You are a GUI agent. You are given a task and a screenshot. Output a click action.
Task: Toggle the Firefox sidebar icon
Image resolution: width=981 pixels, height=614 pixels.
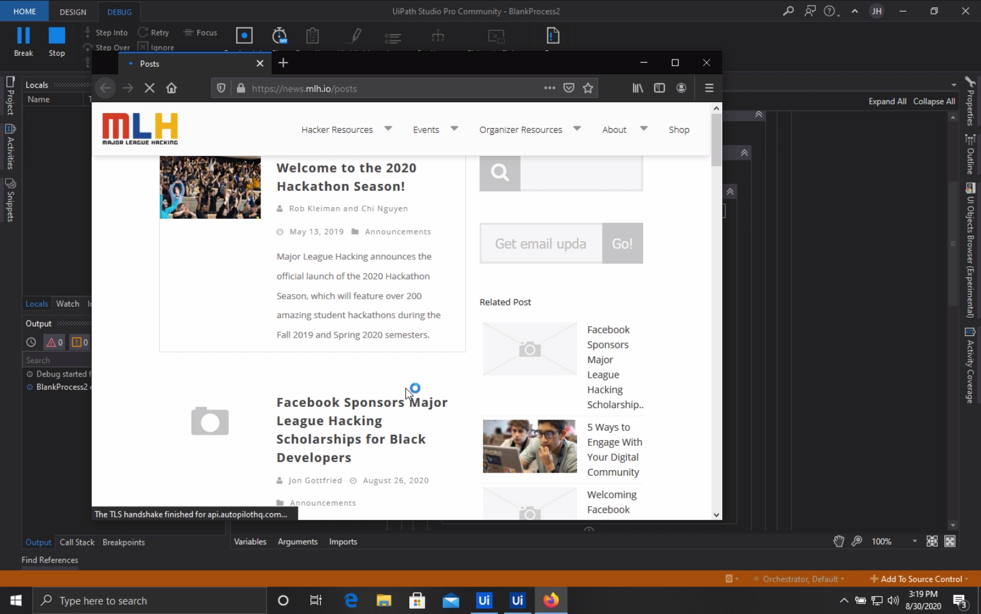tap(659, 88)
